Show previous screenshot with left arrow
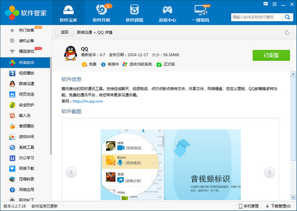The image size is (297, 211). click(x=71, y=172)
